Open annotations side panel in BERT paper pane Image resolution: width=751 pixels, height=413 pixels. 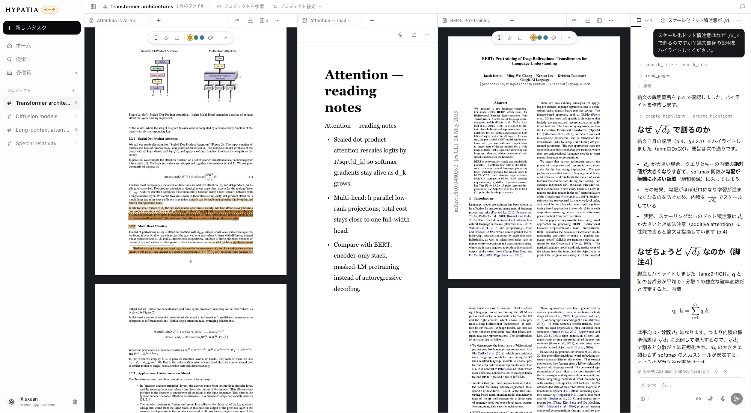pyautogui.click(x=599, y=21)
